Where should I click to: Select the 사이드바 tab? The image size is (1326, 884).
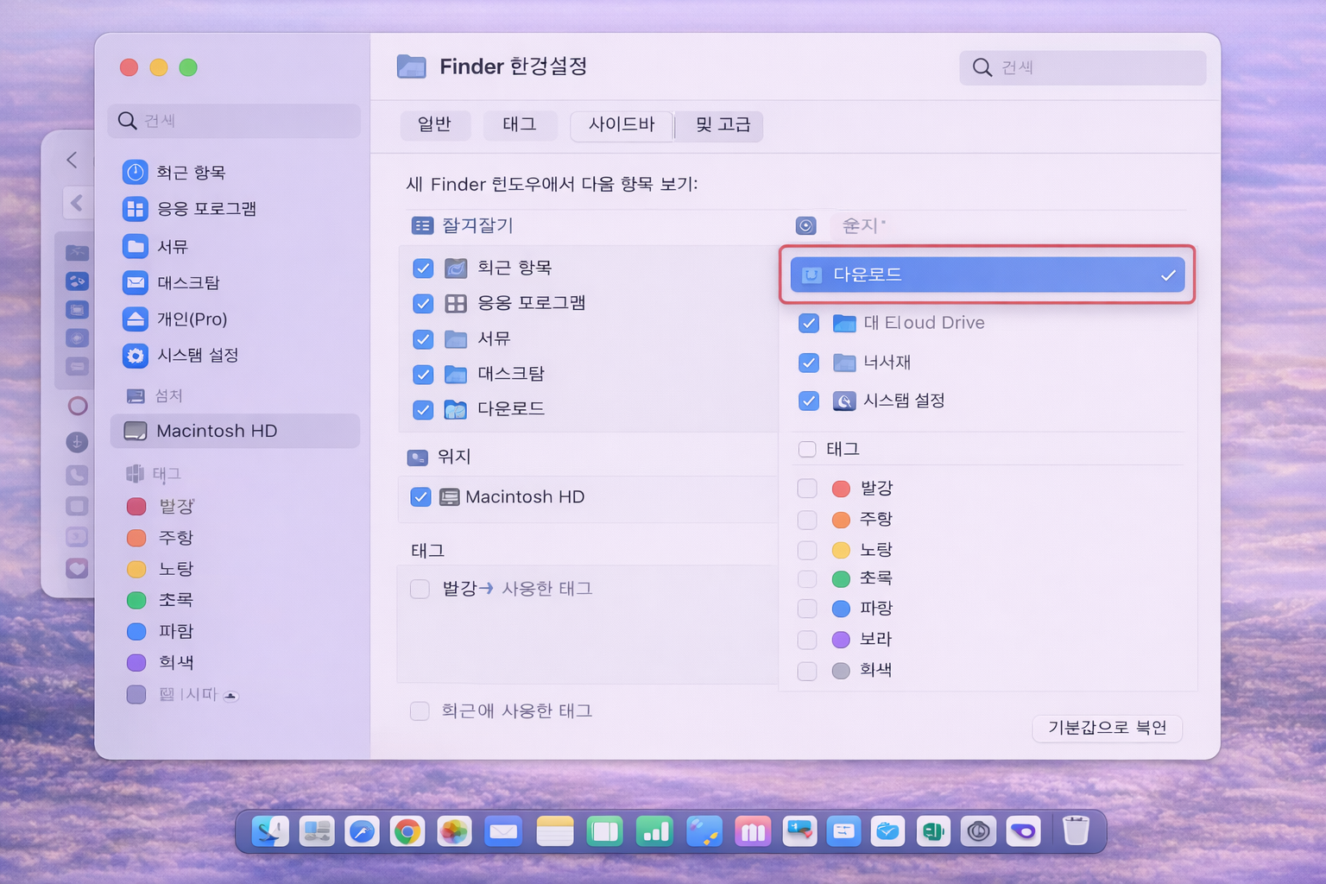click(x=622, y=125)
